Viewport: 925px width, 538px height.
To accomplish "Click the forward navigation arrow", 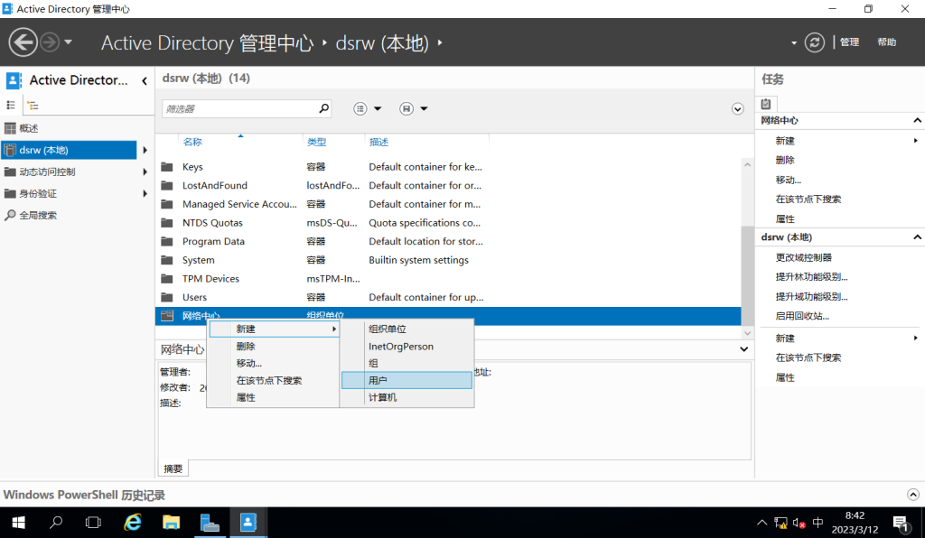I will click(x=50, y=42).
